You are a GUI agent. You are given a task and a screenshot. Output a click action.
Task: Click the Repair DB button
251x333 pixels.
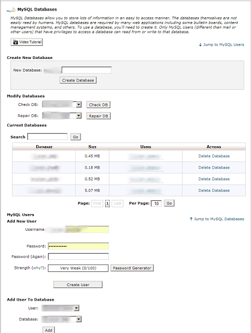[98, 116]
